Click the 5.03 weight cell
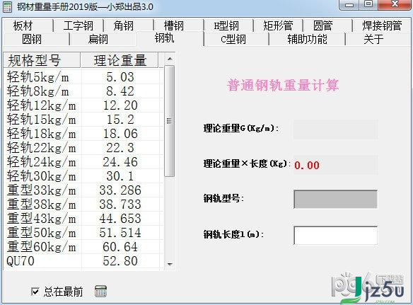This screenshot has width=413, height=305. tap(120, 77)
